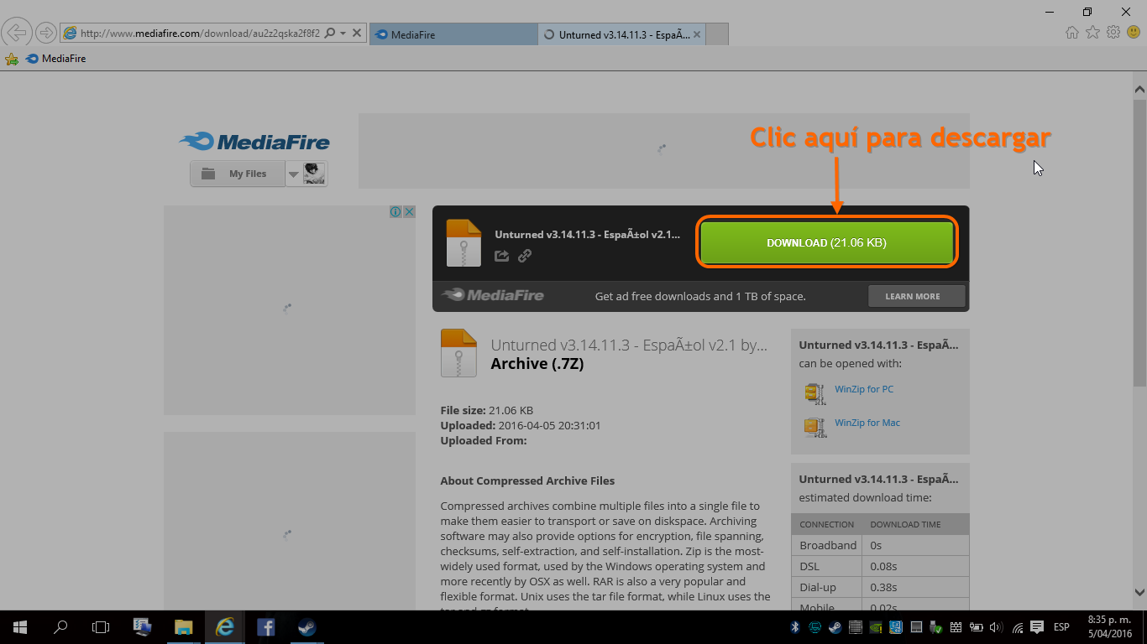Click the LEARN MORE button
The image size is (1147, 644).
point(916,296)
